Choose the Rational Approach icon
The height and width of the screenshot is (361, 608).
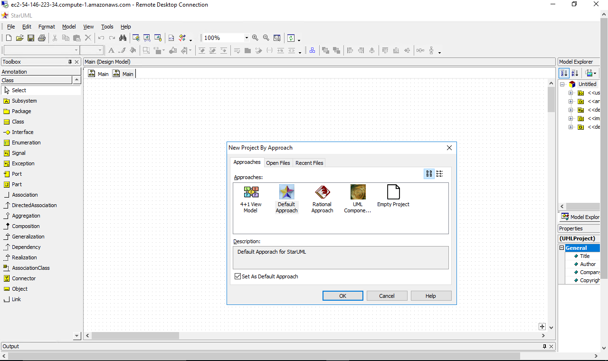(x=322, y=192)
